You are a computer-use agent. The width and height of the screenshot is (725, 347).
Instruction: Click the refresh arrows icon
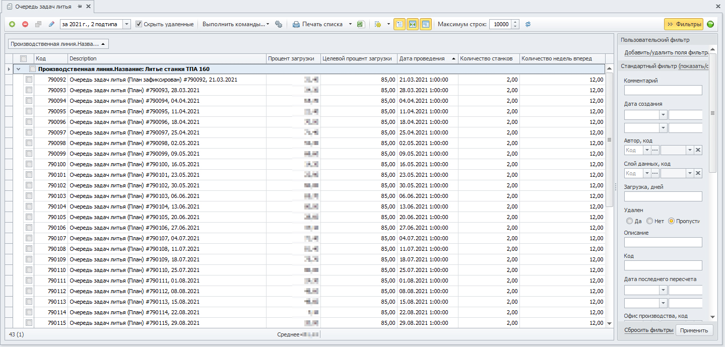528,24
